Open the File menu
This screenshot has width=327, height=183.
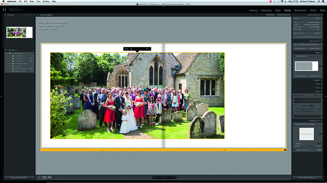tap(20, 1)
